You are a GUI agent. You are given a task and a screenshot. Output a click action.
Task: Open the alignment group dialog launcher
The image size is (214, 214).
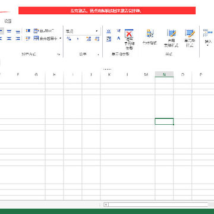[x=59, y=54]
